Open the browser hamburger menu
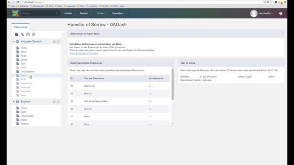Image resolution: width=294 pixels, height=165 pixels. [x=285, y=2]
